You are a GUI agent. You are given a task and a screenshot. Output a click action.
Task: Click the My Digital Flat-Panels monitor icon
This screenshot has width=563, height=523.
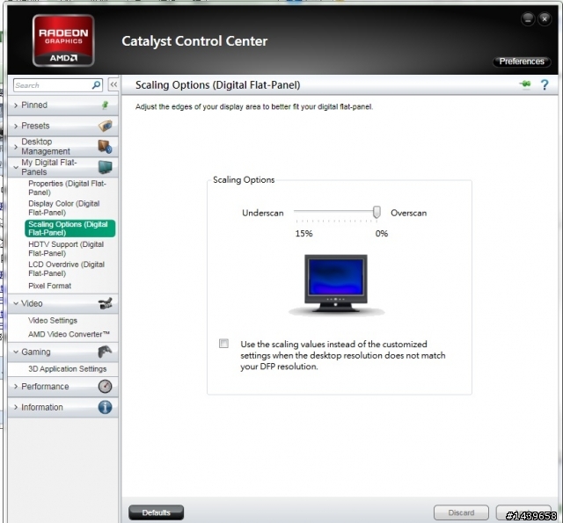tap(106, 167)
